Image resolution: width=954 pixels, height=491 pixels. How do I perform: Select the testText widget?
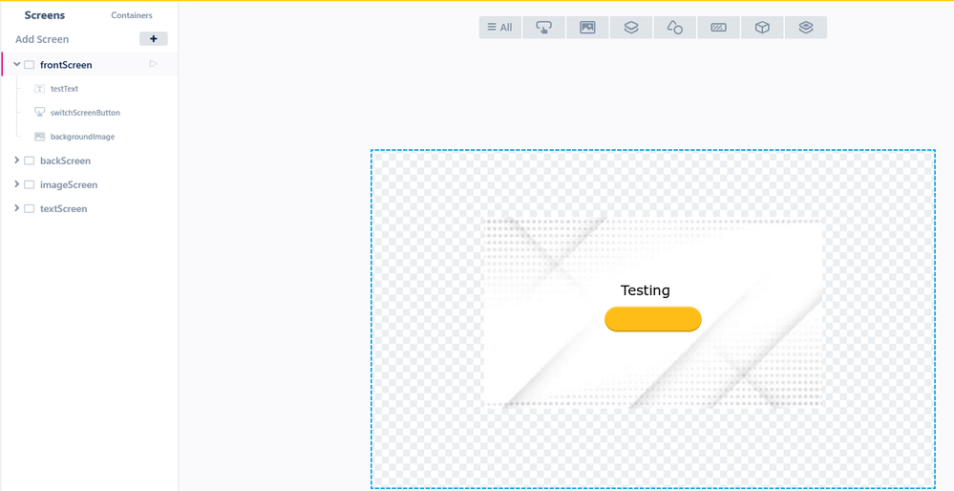pyautogui.click(x=64, y=89)
